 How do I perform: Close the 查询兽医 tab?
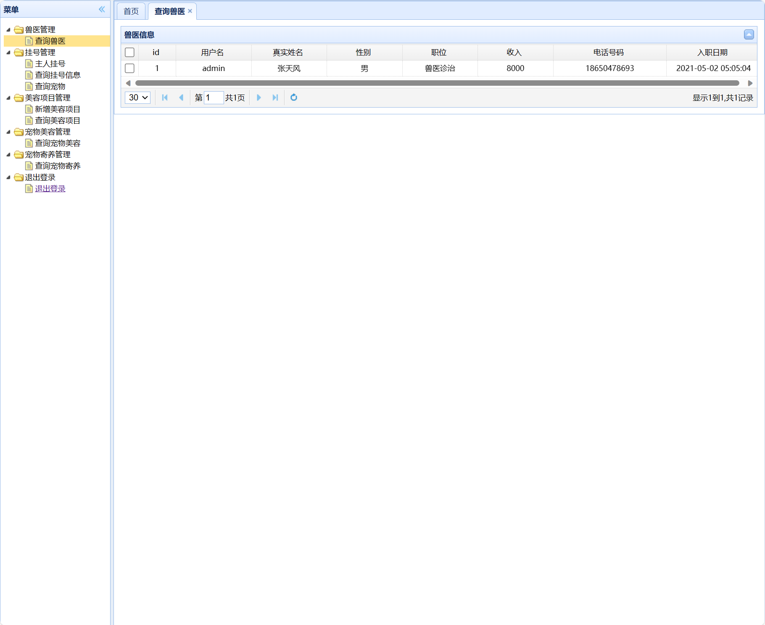pyautogui.click(x=190, y=11)
